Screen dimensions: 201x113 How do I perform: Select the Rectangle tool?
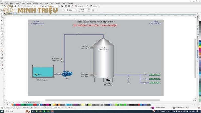pos(2,34)
